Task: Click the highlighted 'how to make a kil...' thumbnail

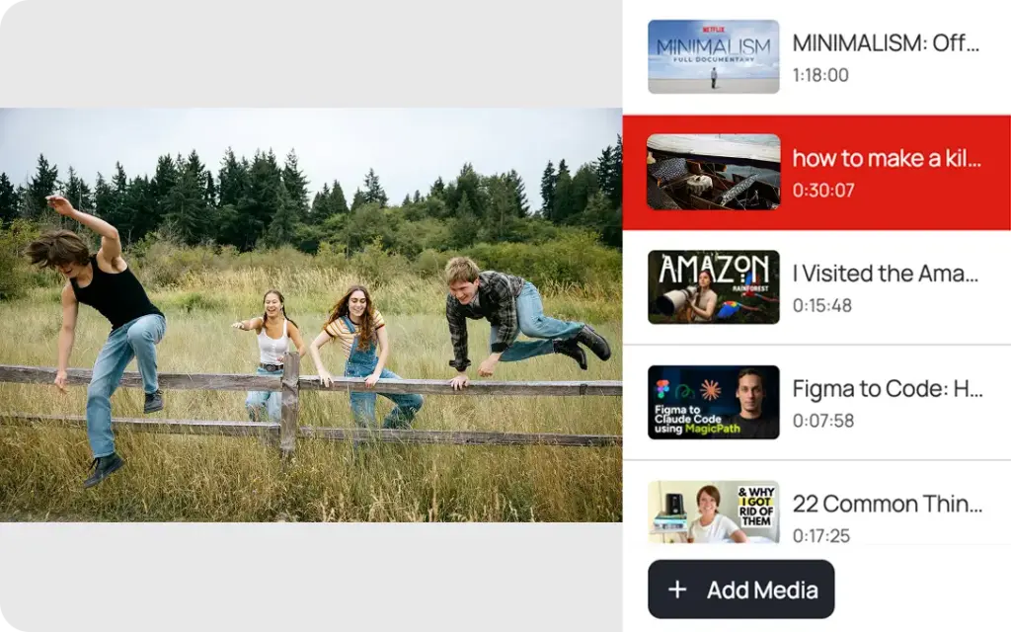Action: [x=713, y=172]
